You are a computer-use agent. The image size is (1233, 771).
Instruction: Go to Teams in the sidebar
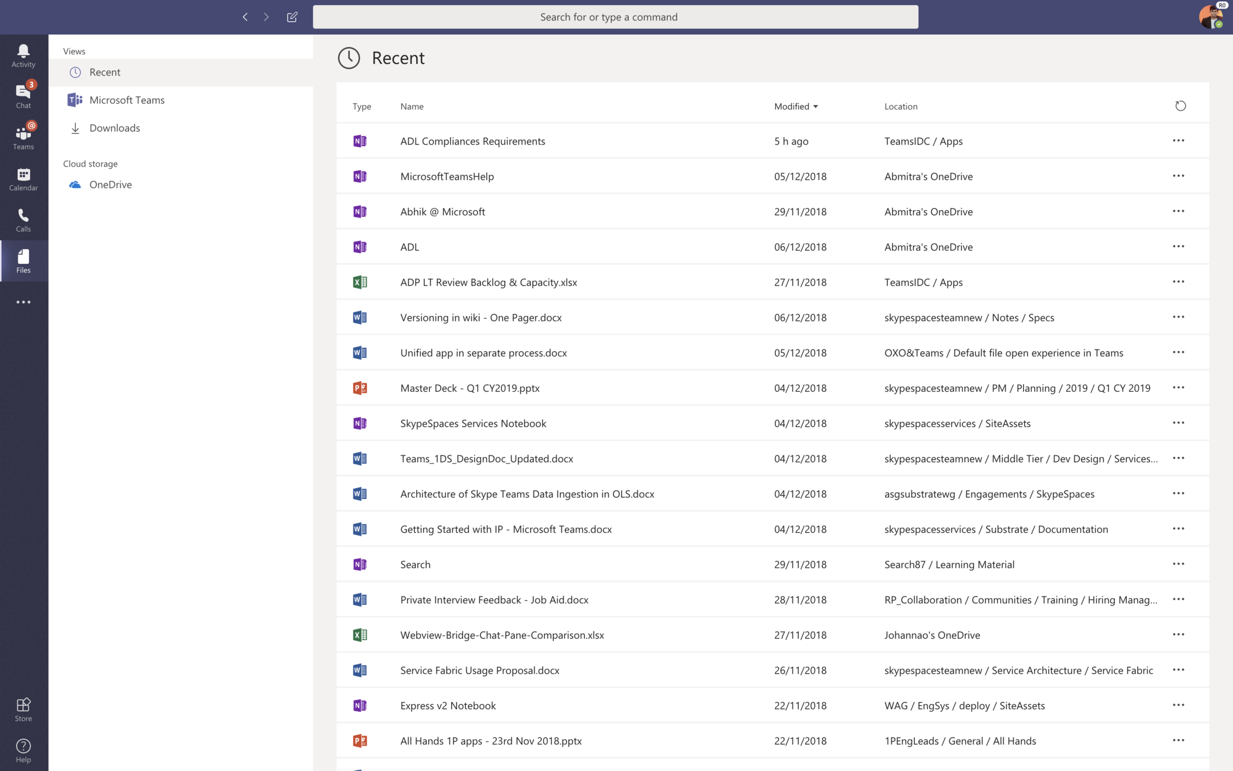[x=23, y=137]
